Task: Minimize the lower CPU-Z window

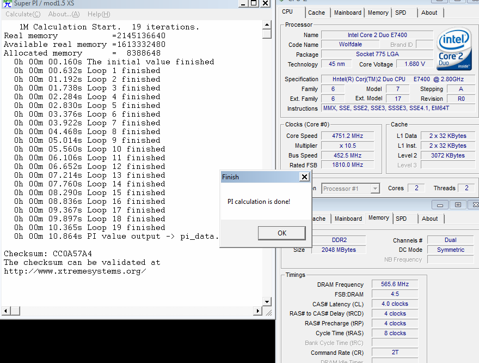Action: click(x=440, y=205)
